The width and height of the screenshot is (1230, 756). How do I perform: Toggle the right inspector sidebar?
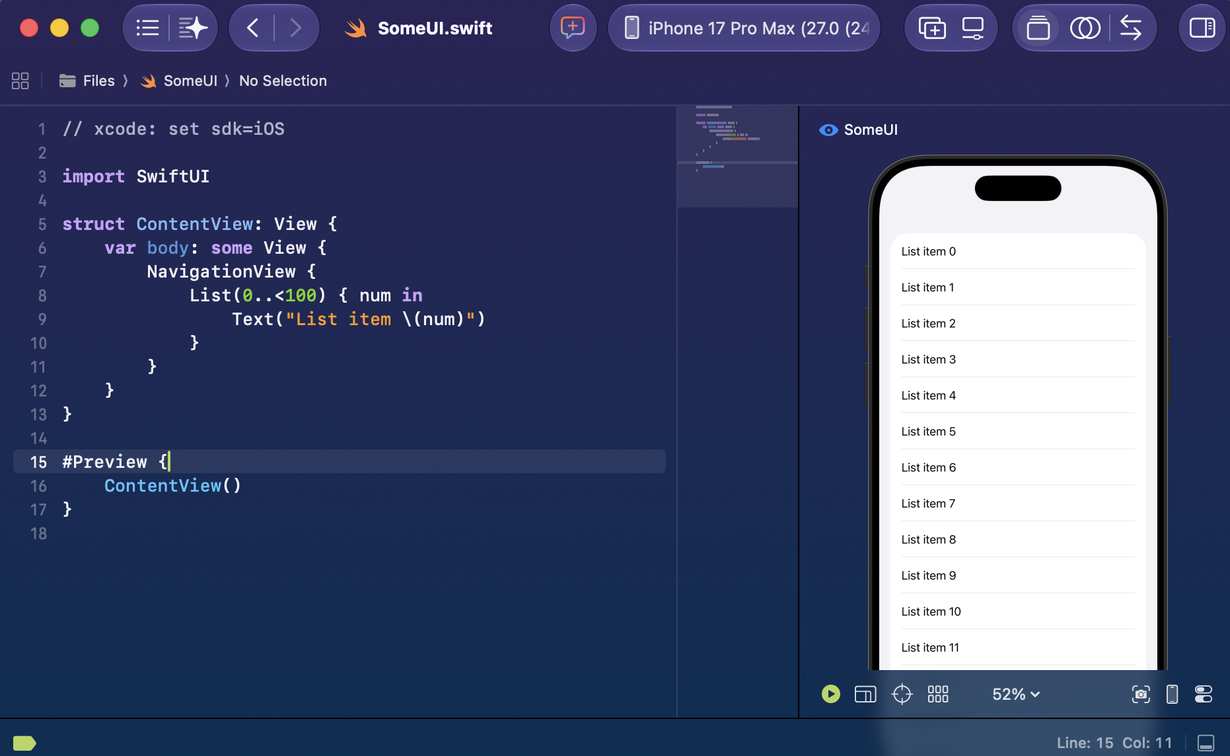pyautogui.click(x=1202, y=28)
